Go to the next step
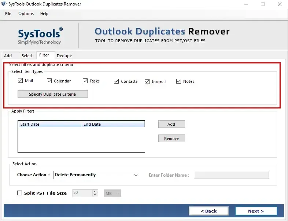288x221 pixels. 256,211
